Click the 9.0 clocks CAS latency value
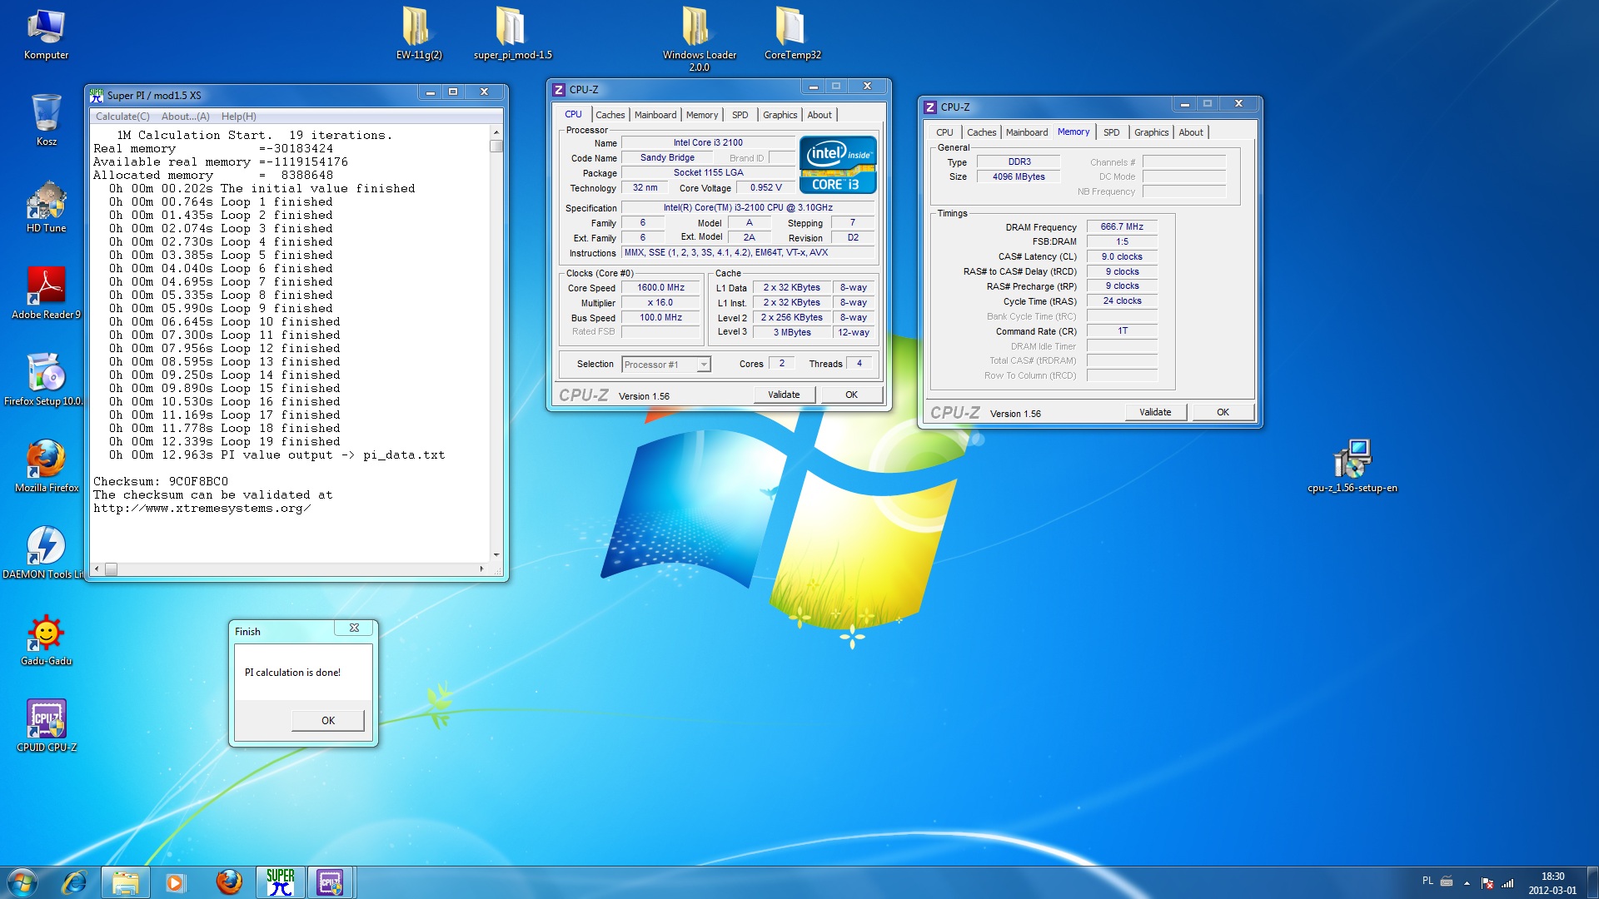The image size is (1599, 899). tap(1122, 257)
